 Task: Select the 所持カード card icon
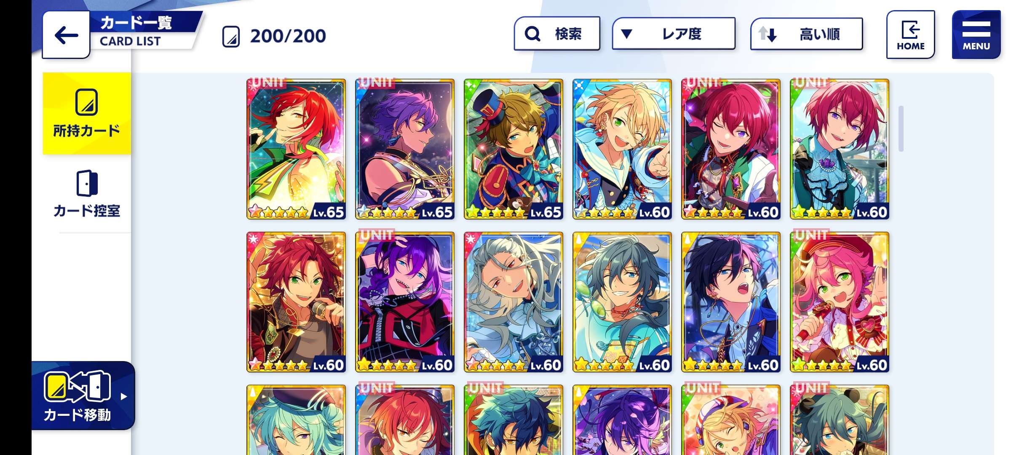[x=87, y=102]
